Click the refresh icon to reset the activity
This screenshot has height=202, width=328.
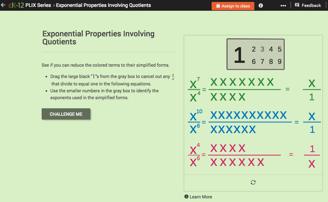click(253, 182)
